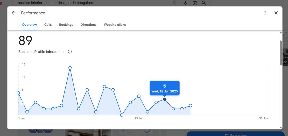View the Directions tab
The image size is (288, 136).
[89, 25]
